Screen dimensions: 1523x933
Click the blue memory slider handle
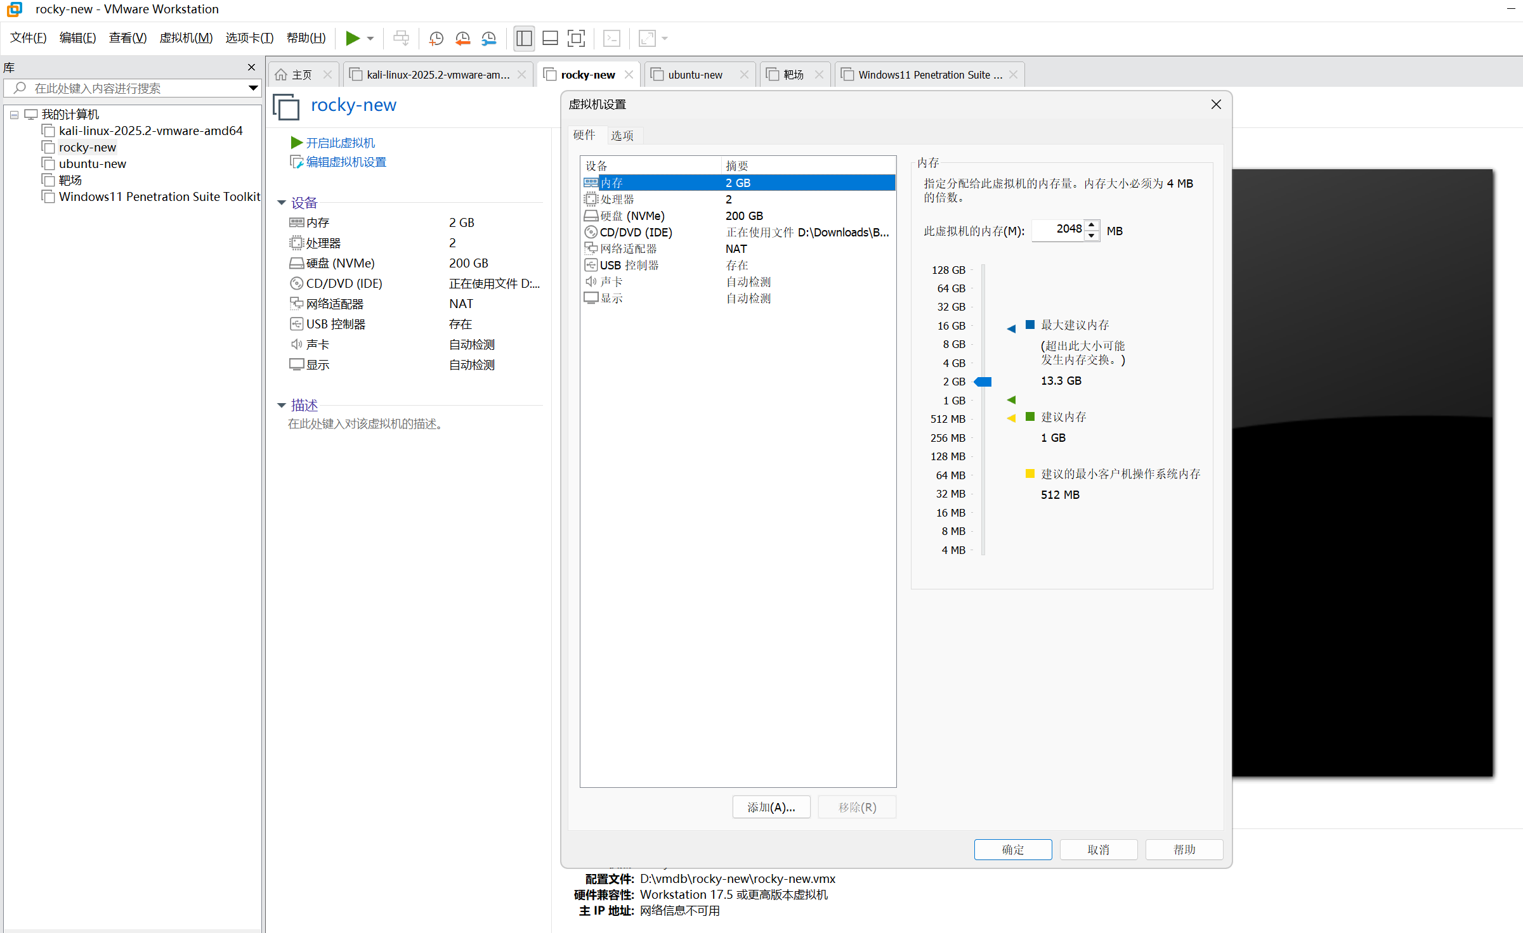pos(983,382)
